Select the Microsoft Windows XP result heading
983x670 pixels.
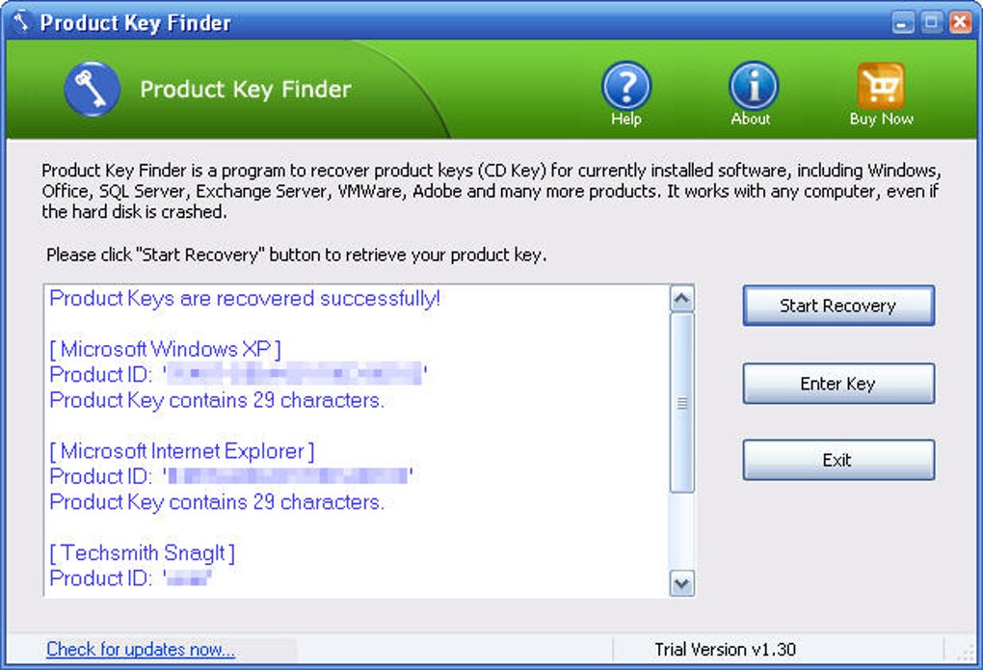pos(166,349)
